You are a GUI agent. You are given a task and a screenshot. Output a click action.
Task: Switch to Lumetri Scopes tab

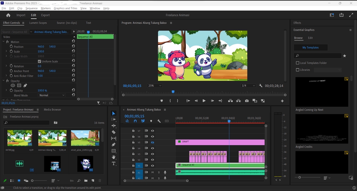point(38,23)
